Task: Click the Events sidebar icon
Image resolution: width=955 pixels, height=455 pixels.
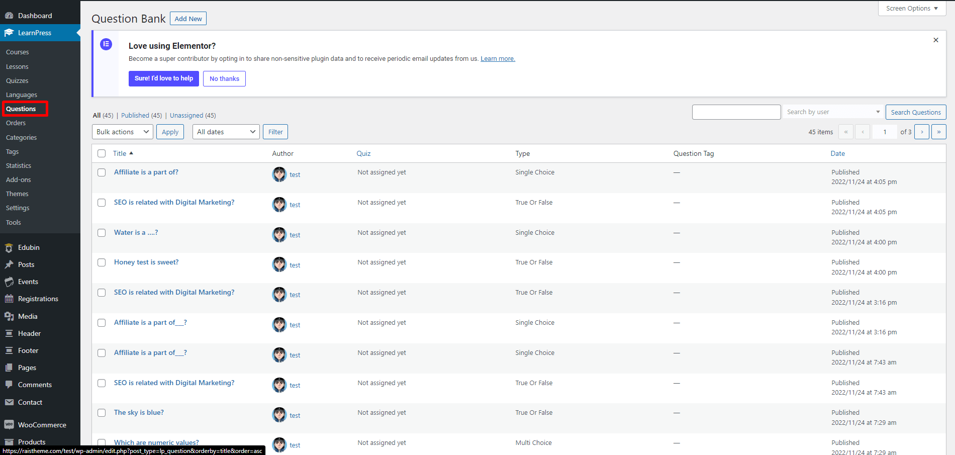Action: (x=9, y=282)
